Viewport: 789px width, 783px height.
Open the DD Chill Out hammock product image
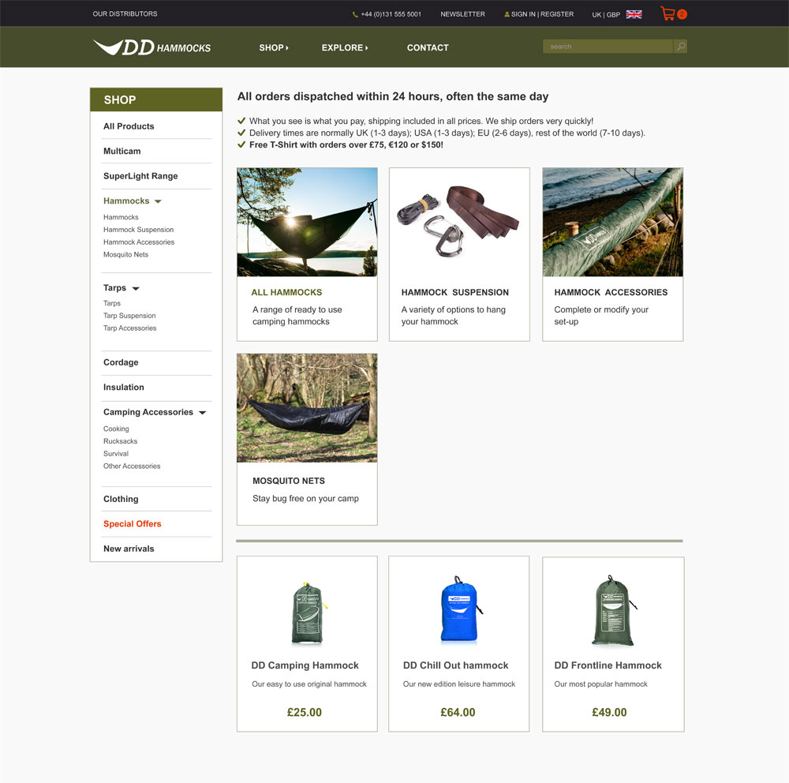(459, 610)
